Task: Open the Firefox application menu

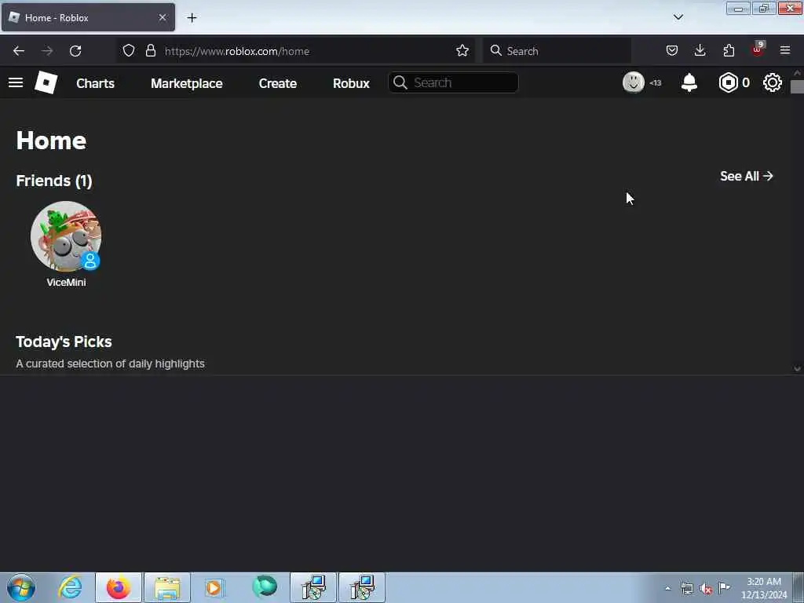Action: 785,50
